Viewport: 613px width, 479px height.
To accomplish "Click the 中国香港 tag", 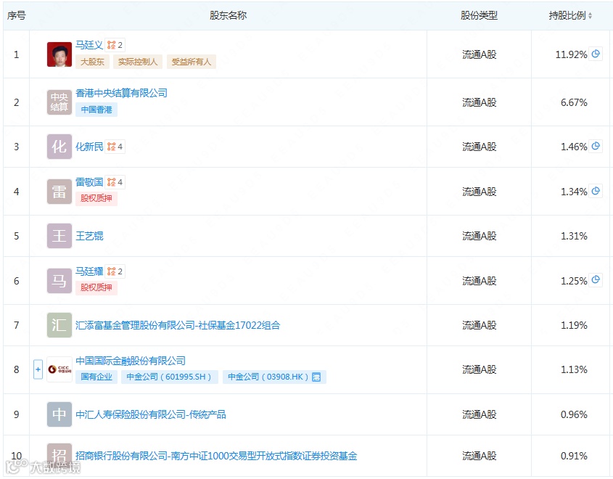I will [x=96, y=110].
